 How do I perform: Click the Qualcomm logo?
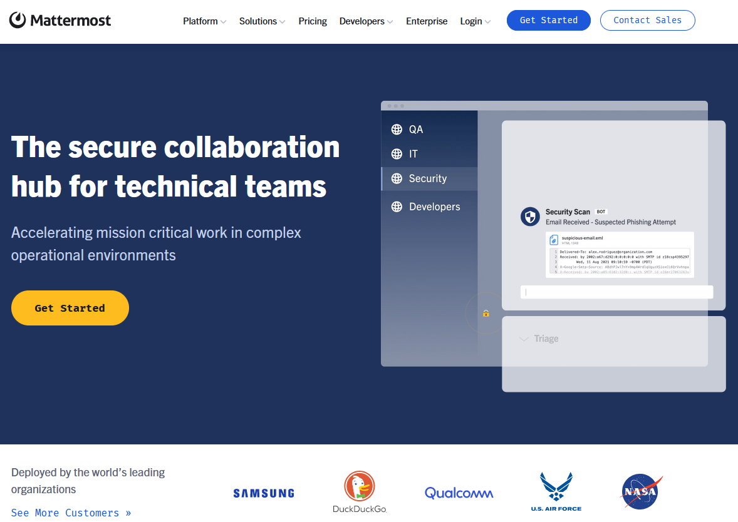(x=459, y=493)
